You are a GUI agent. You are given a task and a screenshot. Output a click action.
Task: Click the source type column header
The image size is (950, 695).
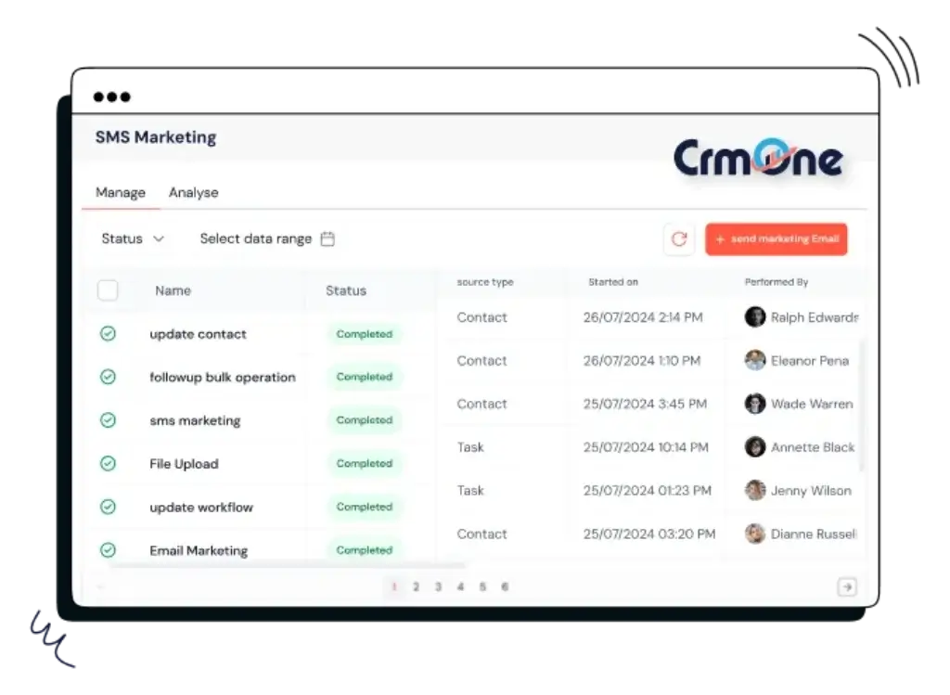[x=484, y=282]
